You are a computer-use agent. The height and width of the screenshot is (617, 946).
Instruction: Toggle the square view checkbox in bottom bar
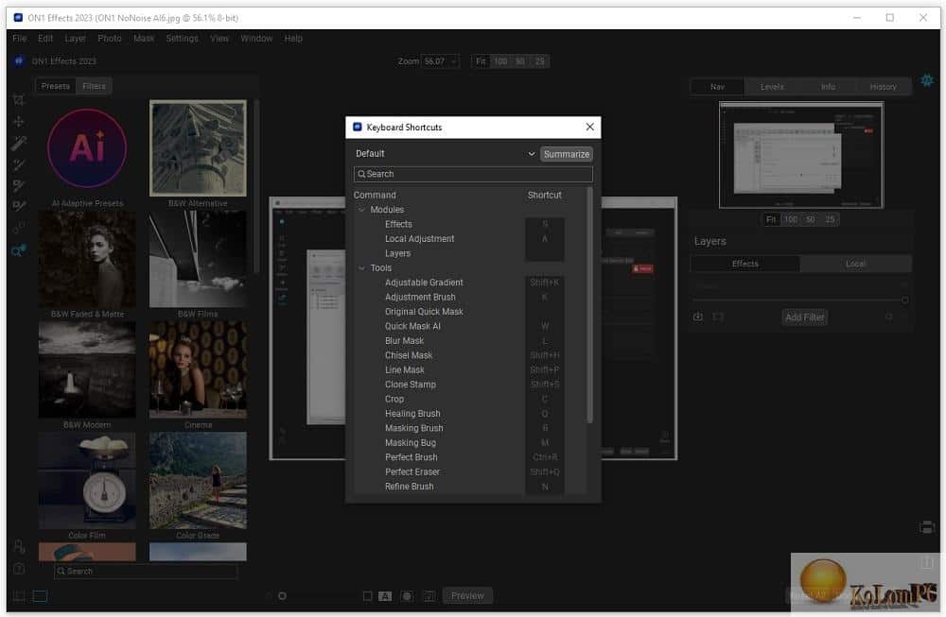[x=367, y=596]
